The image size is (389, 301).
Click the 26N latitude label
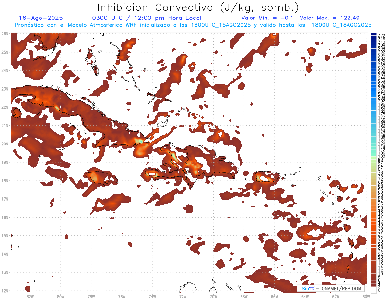pyautogui.click(x=5, y=34)
